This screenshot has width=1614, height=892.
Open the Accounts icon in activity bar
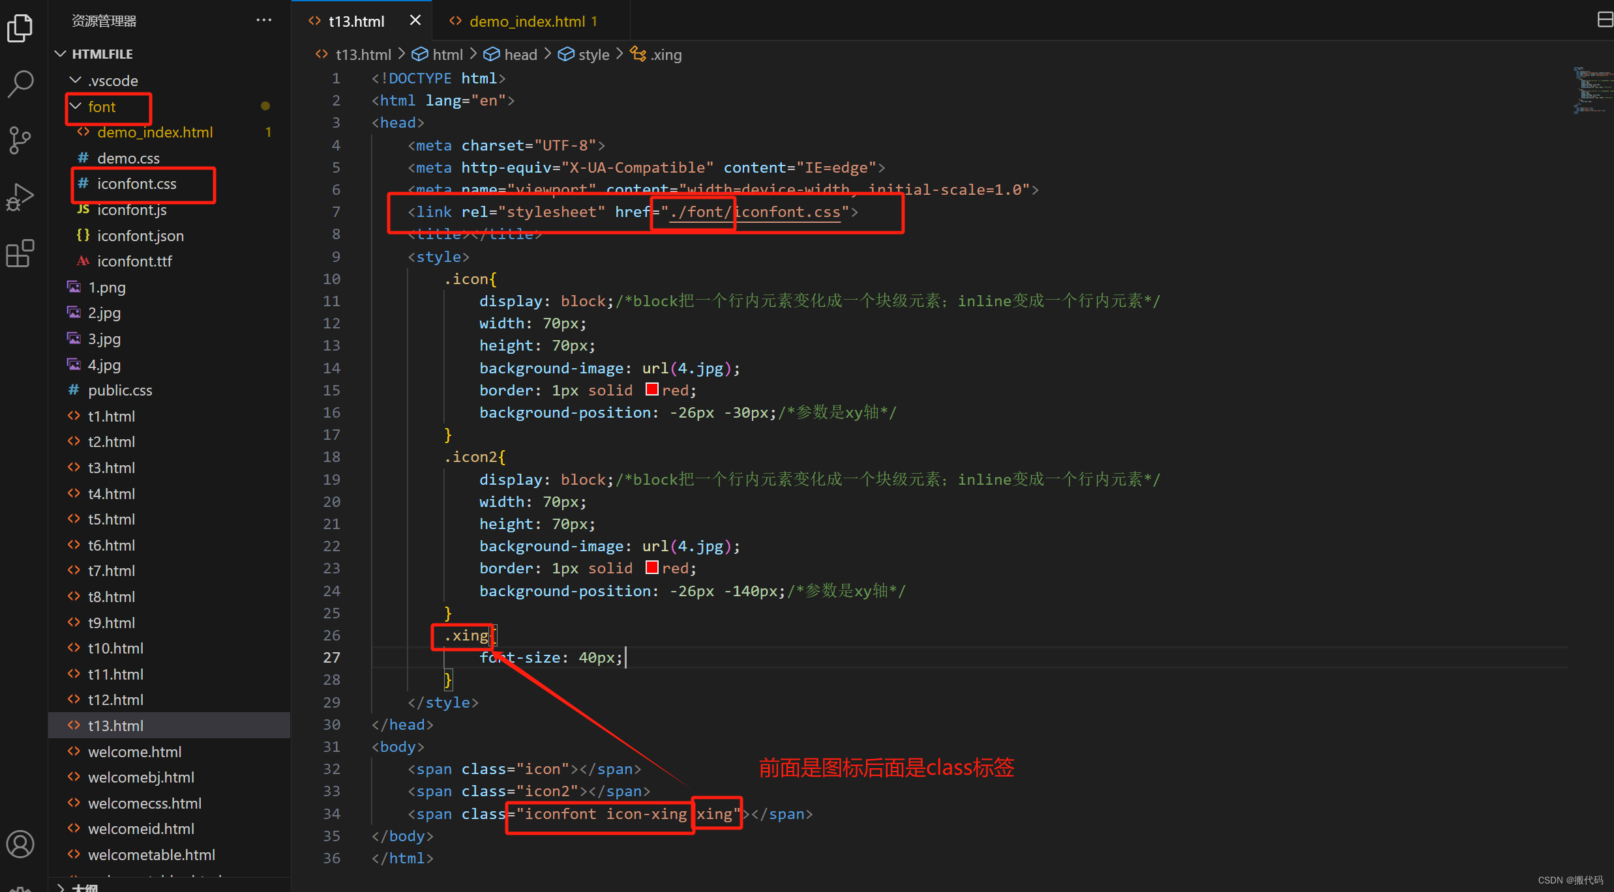tap(20, 844)
